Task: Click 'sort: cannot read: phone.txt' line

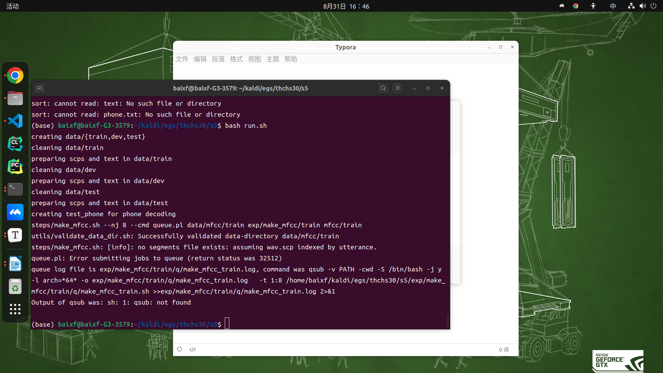Action: coord(136,115)
